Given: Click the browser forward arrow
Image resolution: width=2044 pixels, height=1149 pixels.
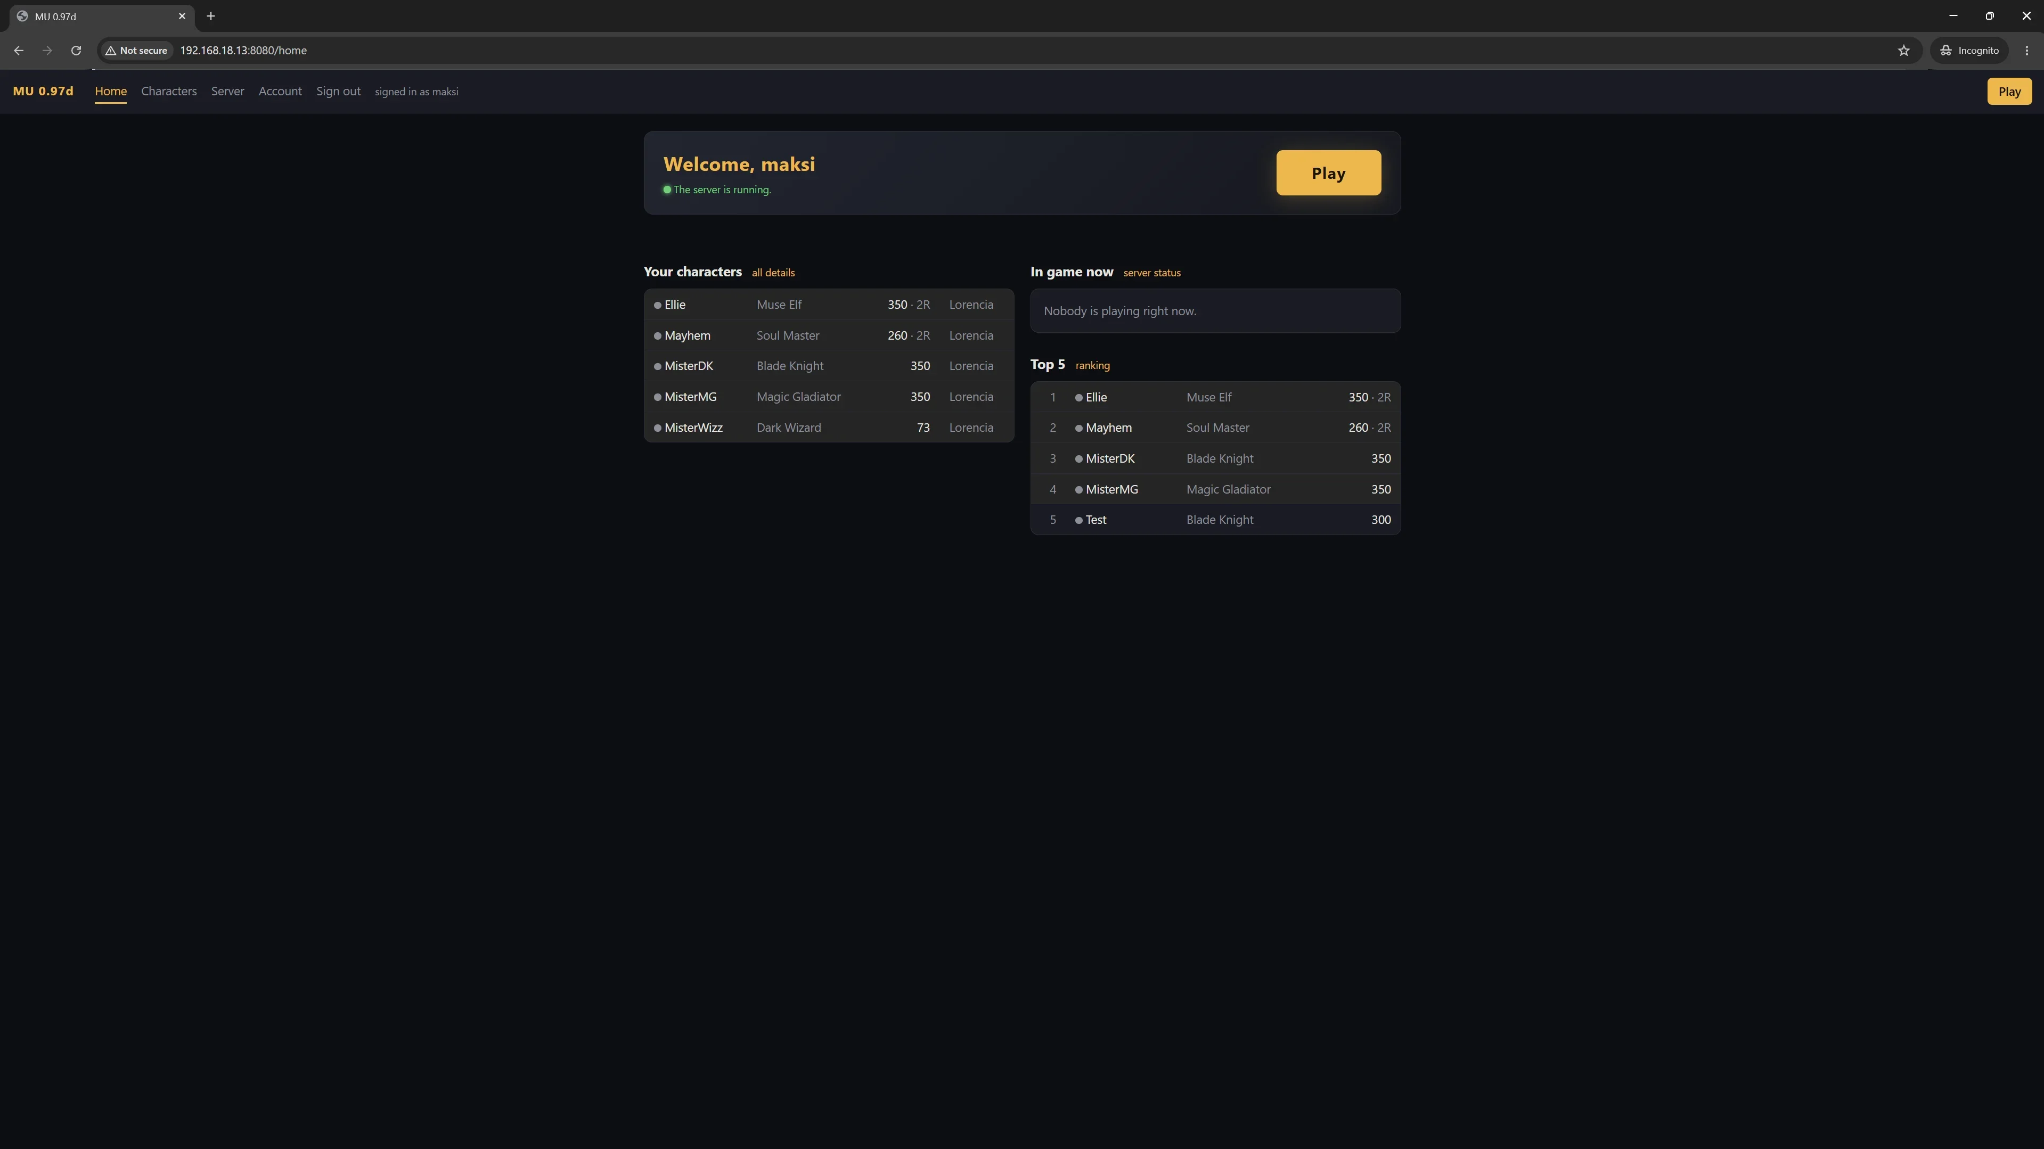Looking at the screenshot, I should 47,50.
